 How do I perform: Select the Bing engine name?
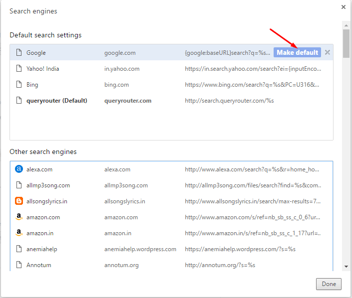click(x=32, y=85)
